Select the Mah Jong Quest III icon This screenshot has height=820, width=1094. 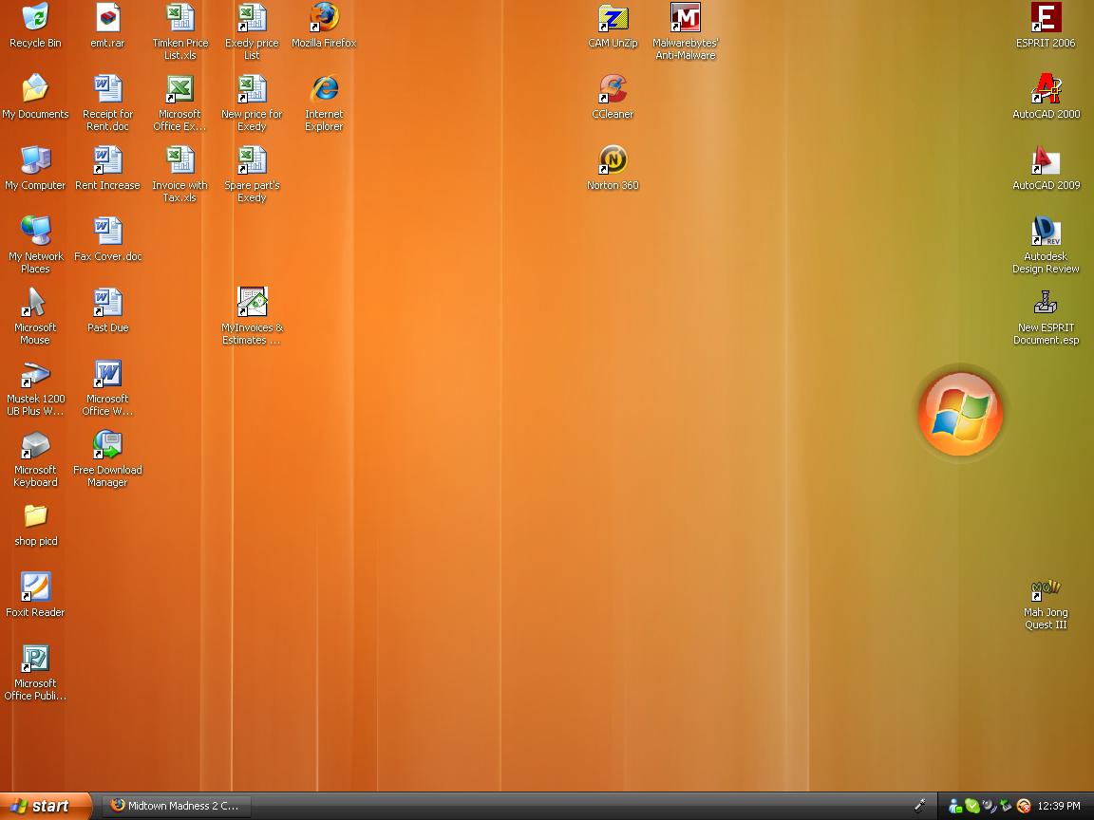(x=1046, y=590)
